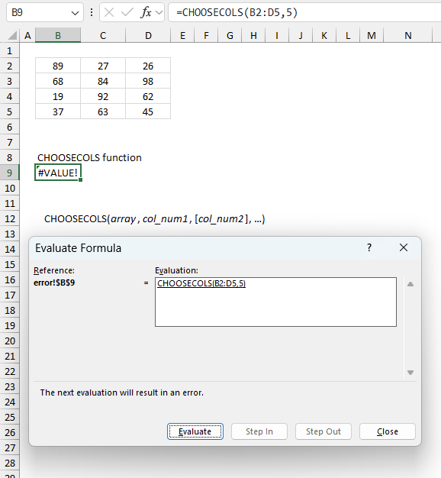This screenshot has height=478, width=441.
Task: Click the Evaluation box scroll down arrow
Action: pyautogui.click(x=410, y=373)
